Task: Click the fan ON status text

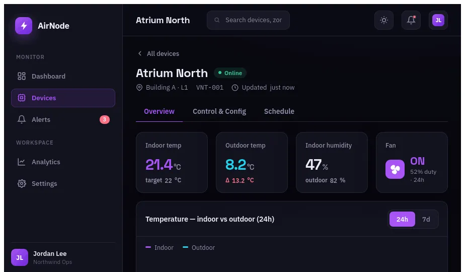Action: click(x=418, y=161)
